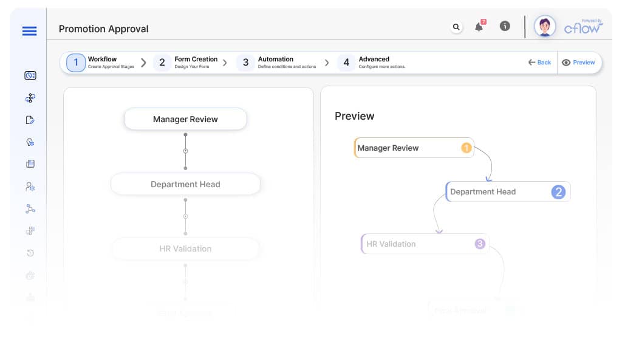Click the chevron after Automation step
622x350 pixels.
pyautogui.click(x=327, y=63)
